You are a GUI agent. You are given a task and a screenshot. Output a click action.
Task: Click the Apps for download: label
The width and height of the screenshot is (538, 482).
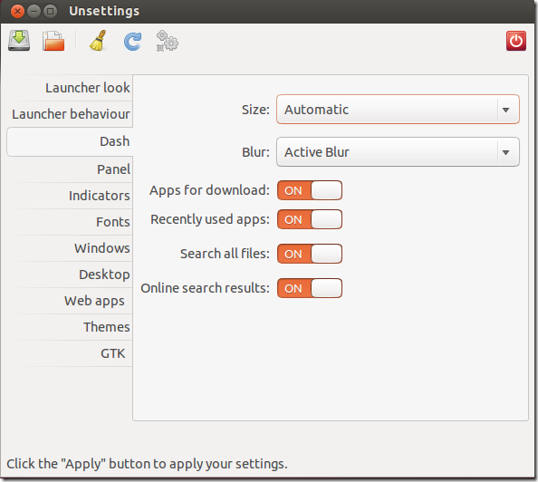click(x=209, y=190)
